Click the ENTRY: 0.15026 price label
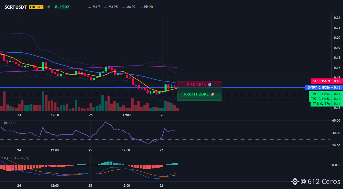Image resolution: width=343 pixels, height=189 pixels. pos(318,88)
